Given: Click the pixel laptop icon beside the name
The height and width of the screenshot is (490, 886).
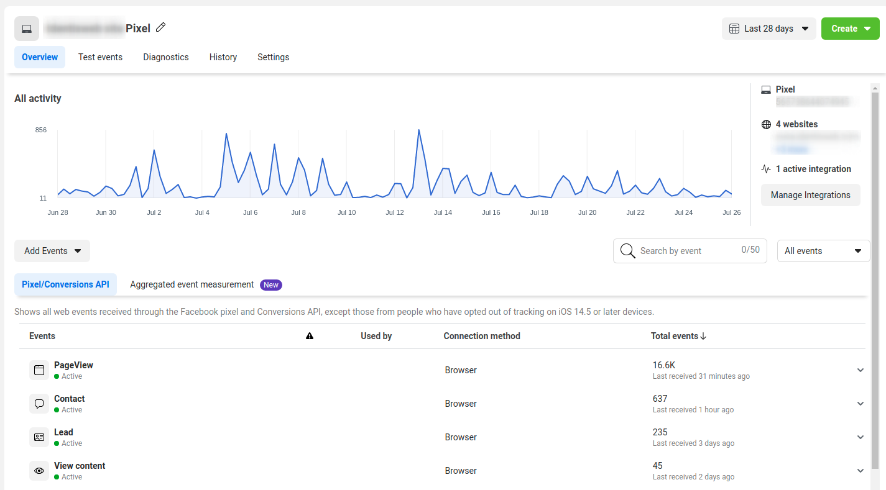Looking at the screenshot, I should pos(27,29).
